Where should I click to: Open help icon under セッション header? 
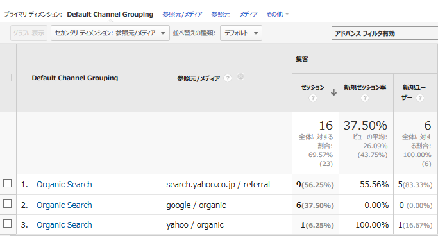313,98
